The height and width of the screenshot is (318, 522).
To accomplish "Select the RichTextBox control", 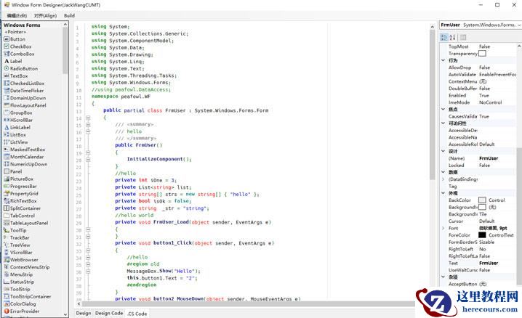I will pos(20,201).
